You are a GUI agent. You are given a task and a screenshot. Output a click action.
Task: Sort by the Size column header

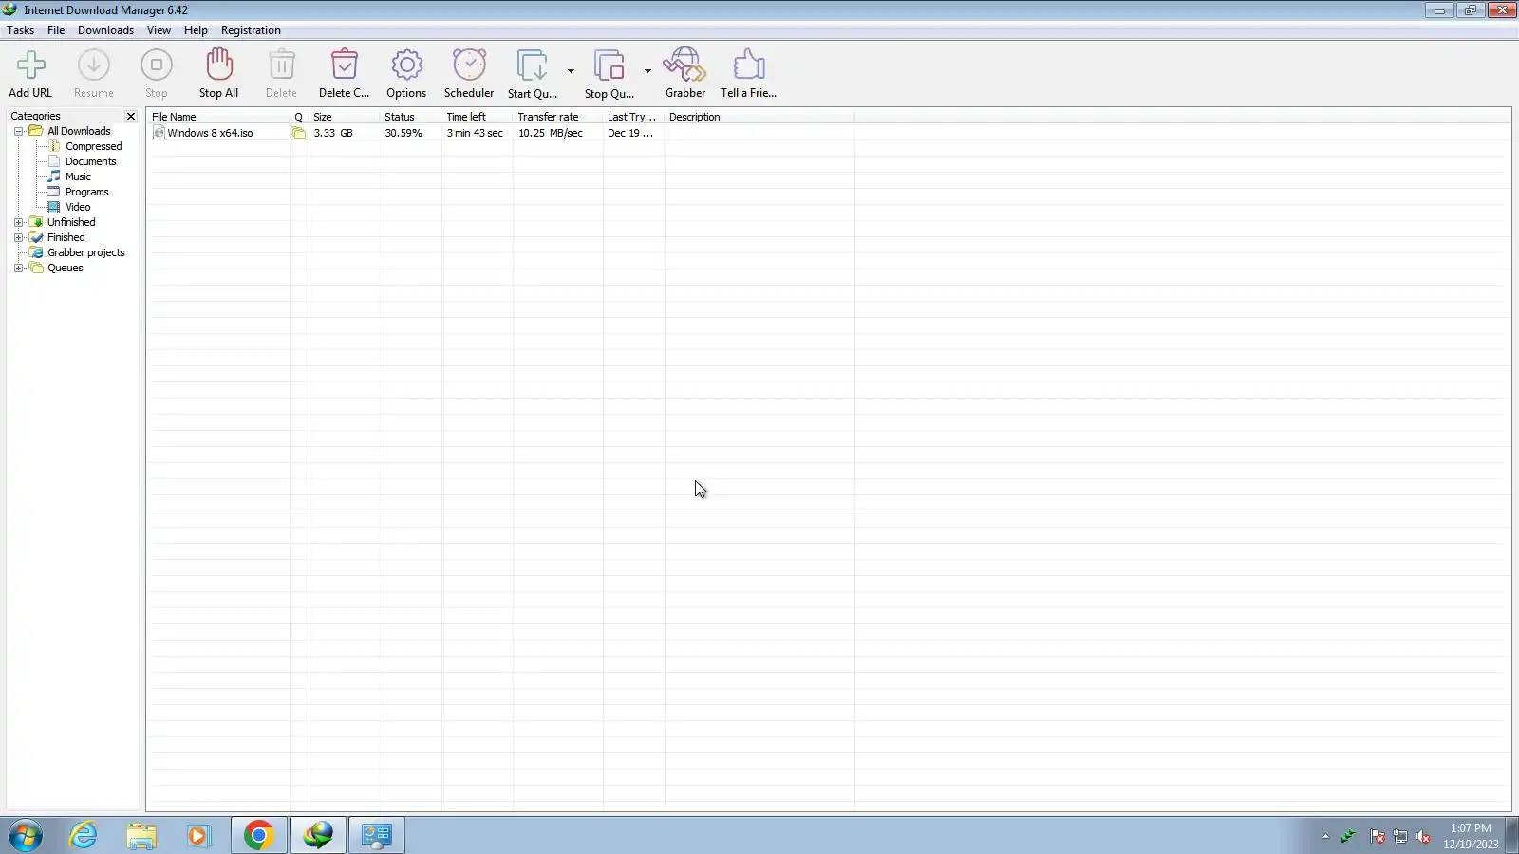click(x=344, y=117)
